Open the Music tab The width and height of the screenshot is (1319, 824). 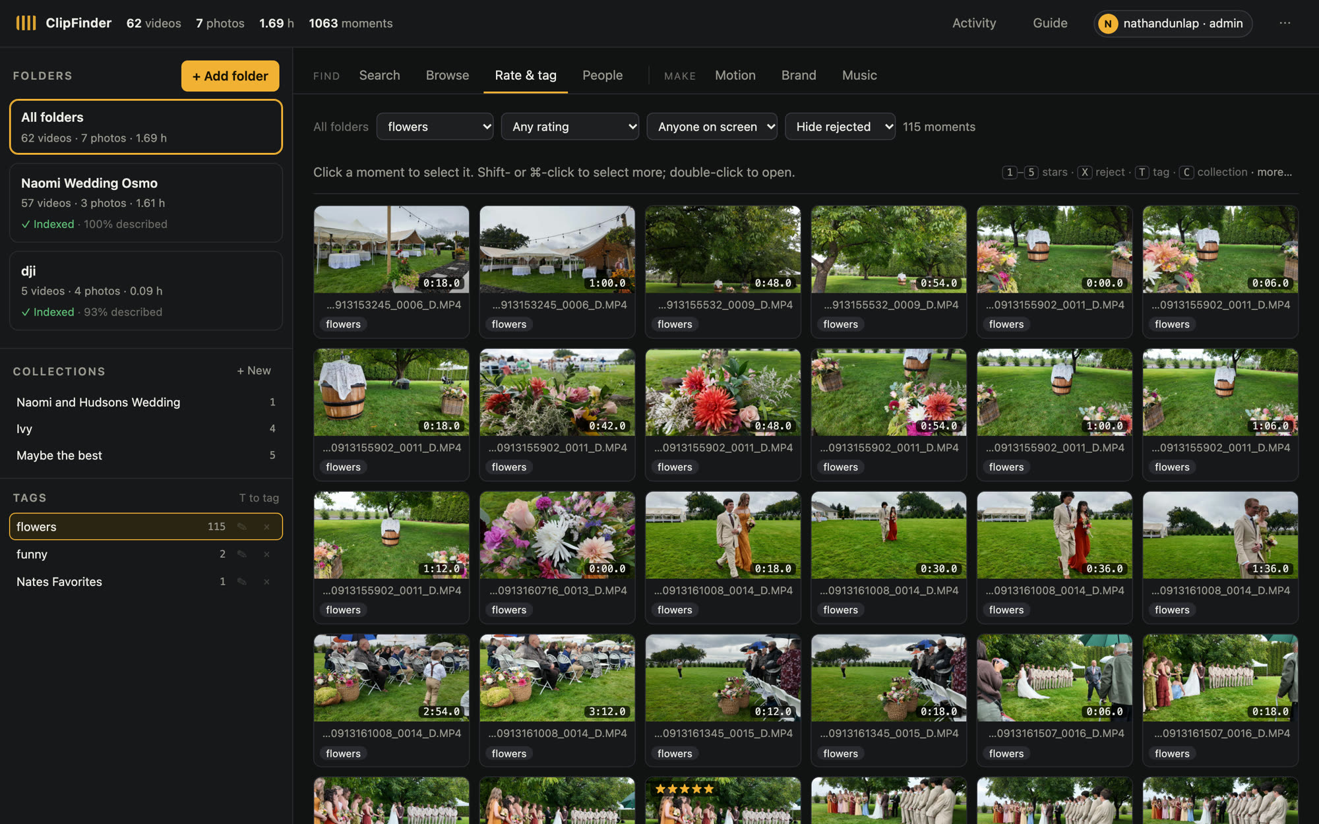coord(859,75)
